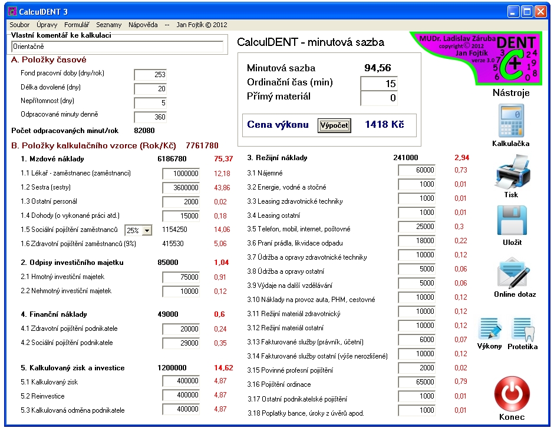Click the Odpracované minuty denně field
This screenshot has width=554, height=428.
pos(150,117)
